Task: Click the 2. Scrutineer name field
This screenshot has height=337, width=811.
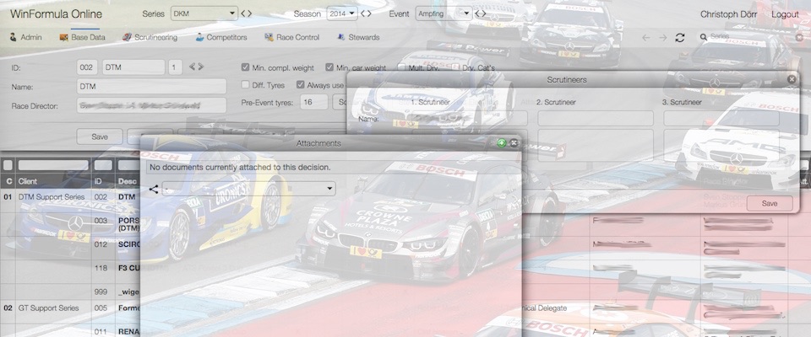Action: 596,118
